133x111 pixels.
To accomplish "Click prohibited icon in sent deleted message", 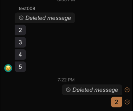I will click(x=68, y=90).
